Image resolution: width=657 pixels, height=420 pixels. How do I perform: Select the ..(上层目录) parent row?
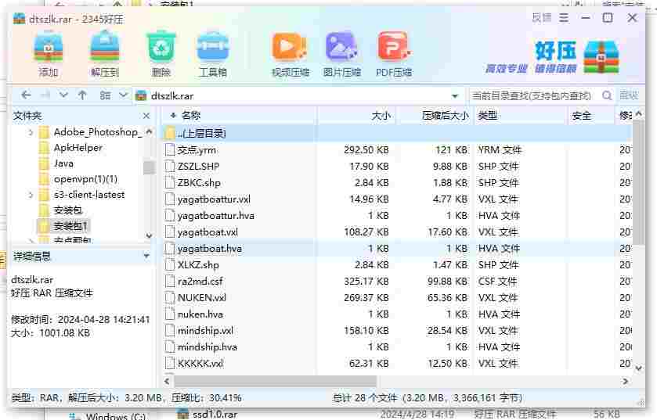click(x=396, y=133)
